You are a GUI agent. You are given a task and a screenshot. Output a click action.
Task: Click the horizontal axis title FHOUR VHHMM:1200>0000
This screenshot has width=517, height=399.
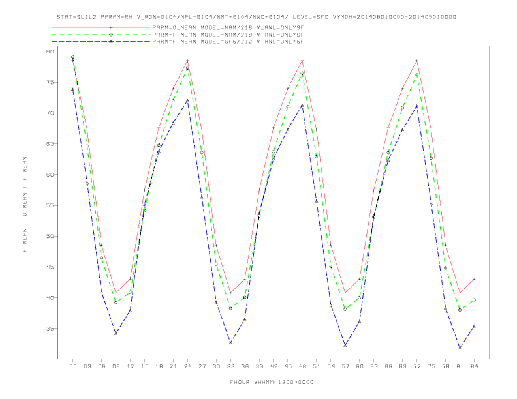(x=272, y=382)
